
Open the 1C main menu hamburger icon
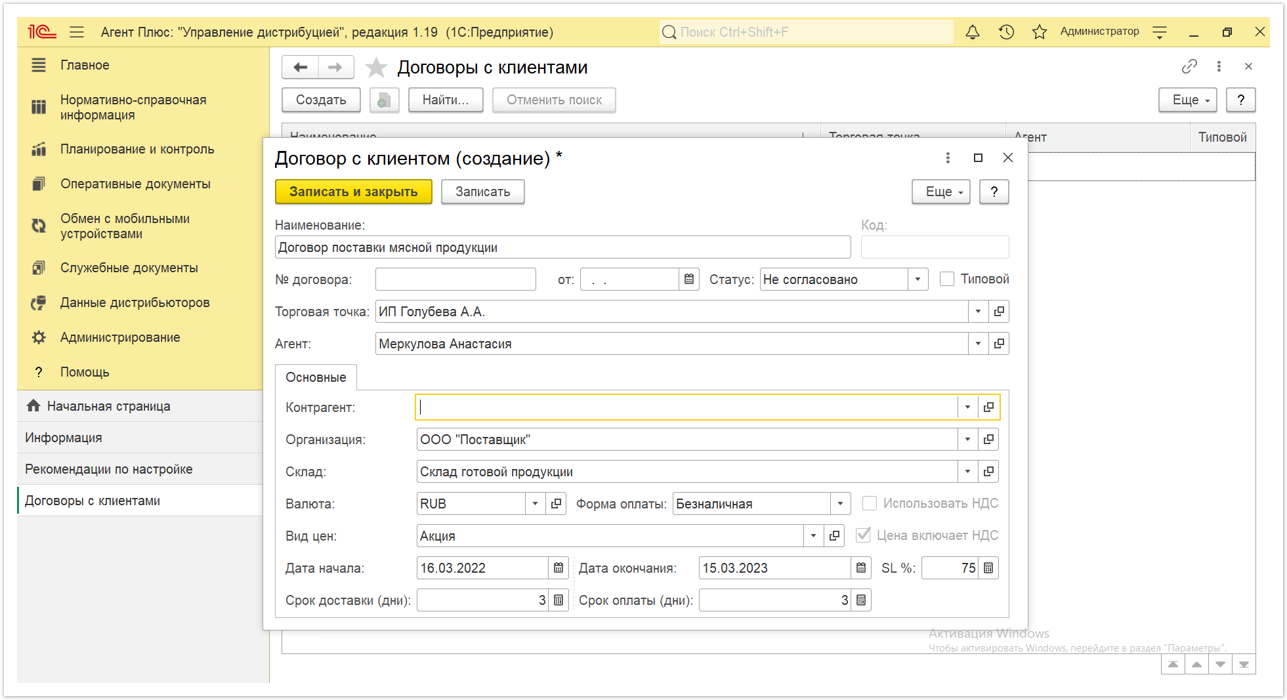[77, 31]
